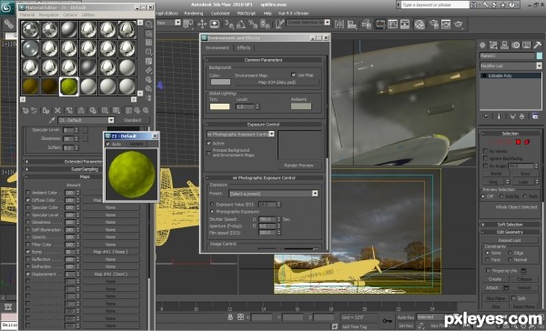This screenshot has width=546, height=331.
Task: Select Element sub-object level red icon
Action: [527, 142]
